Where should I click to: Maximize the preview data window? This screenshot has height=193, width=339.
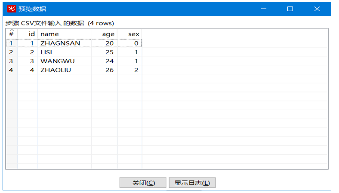(x=290, y=9)
